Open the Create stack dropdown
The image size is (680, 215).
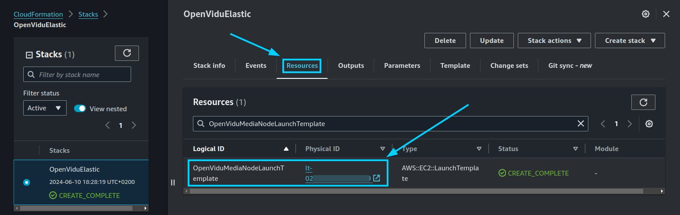tap(630, 40)
